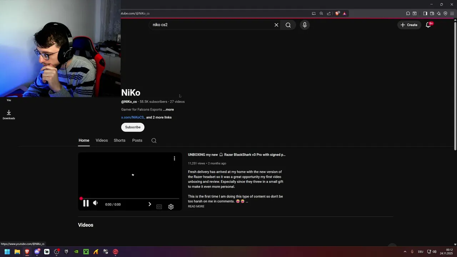Open browser extensions puzzle icon
Screen dimensions: 457x257
click(x=408, y=14)
